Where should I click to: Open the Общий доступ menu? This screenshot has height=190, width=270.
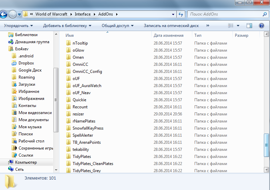coord(118,26)
